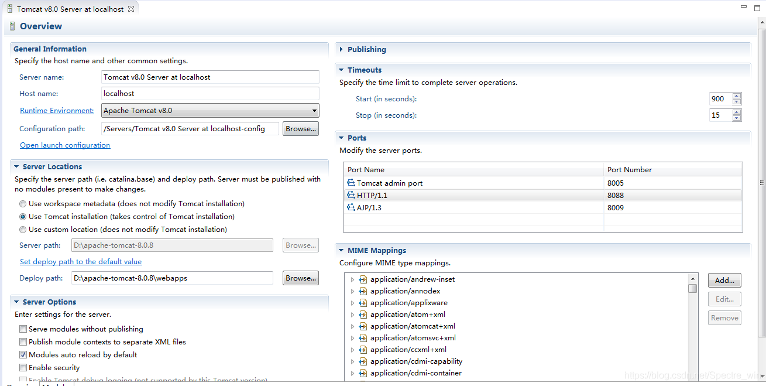766x386 pixels.
Task: Select port number 8005 cell
Action: [x=672, y=183]
